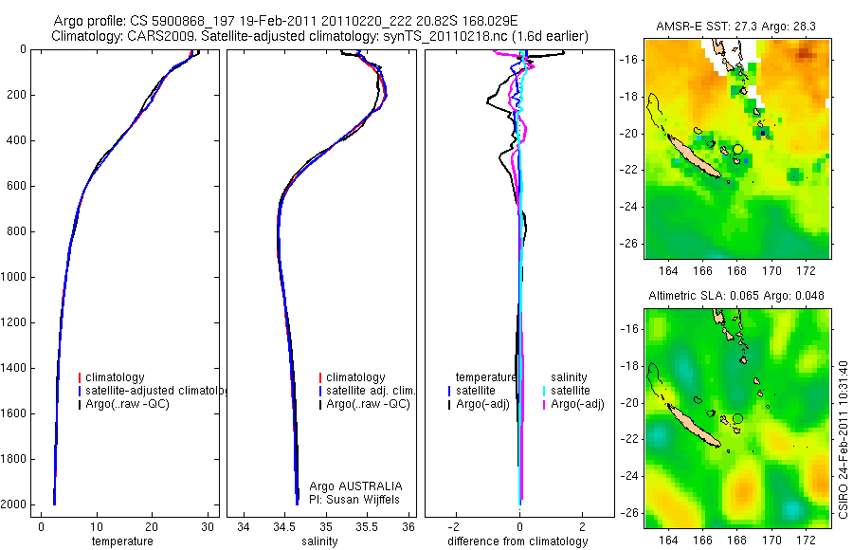Click depth tick label '1000'
The width and height of the screenshot is (853, 550).
click(x=14, y=277)
